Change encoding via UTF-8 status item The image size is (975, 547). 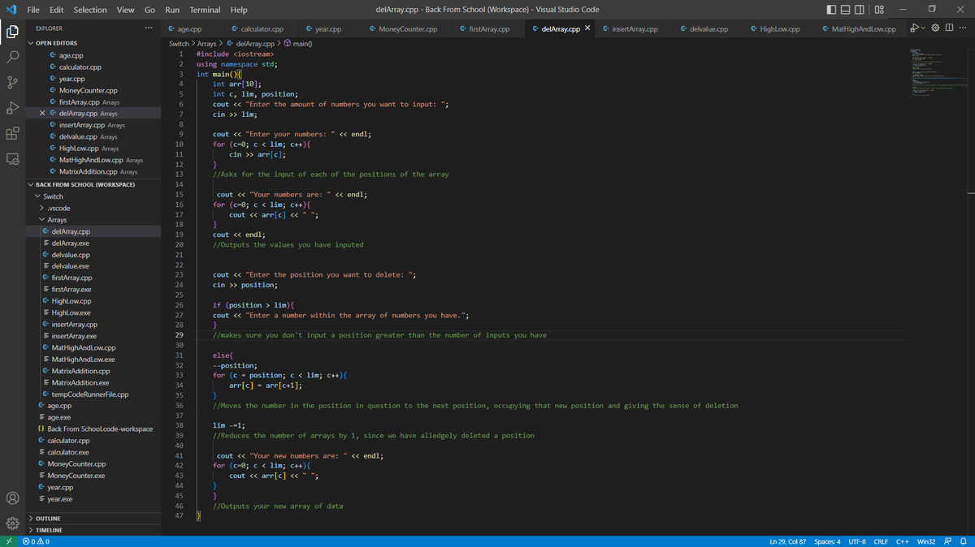pyautogui.click(x=857, y=541)
